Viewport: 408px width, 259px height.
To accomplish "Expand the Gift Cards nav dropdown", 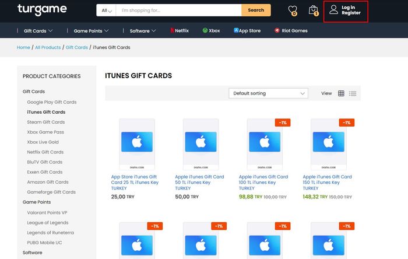I will pyautogui.click(x=38, y=31).
